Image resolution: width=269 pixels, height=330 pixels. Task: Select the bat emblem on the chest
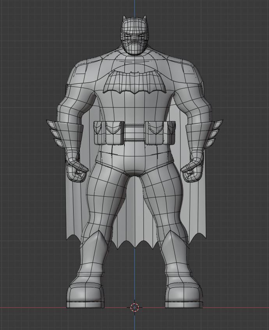tap(134, 82)
